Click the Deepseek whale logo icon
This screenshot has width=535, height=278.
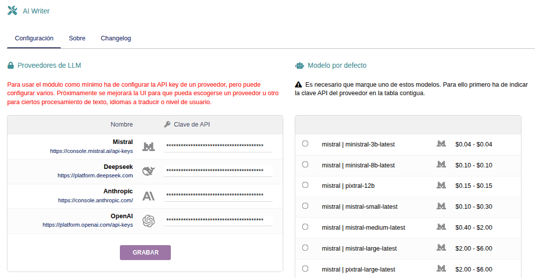(148, 171)
